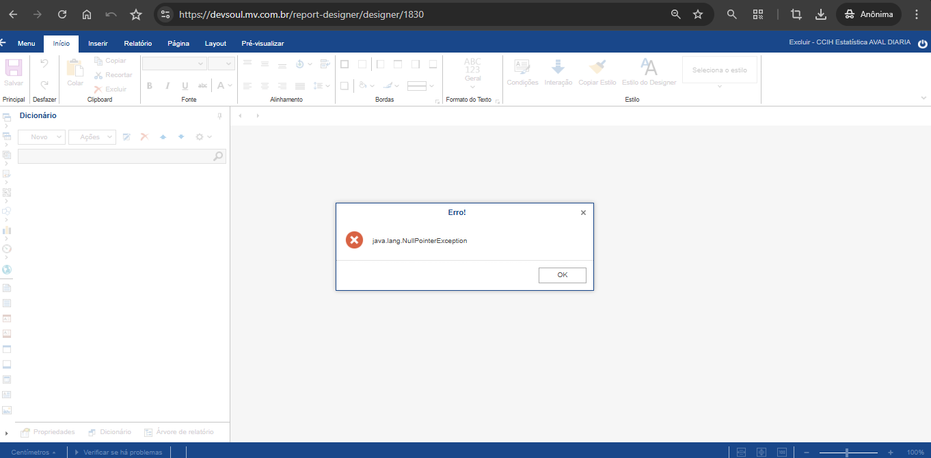Image resolution: width=931 pixels, height=458 pixels.
Task: Open the Início ribbon tab
Action: coord(62,44)
